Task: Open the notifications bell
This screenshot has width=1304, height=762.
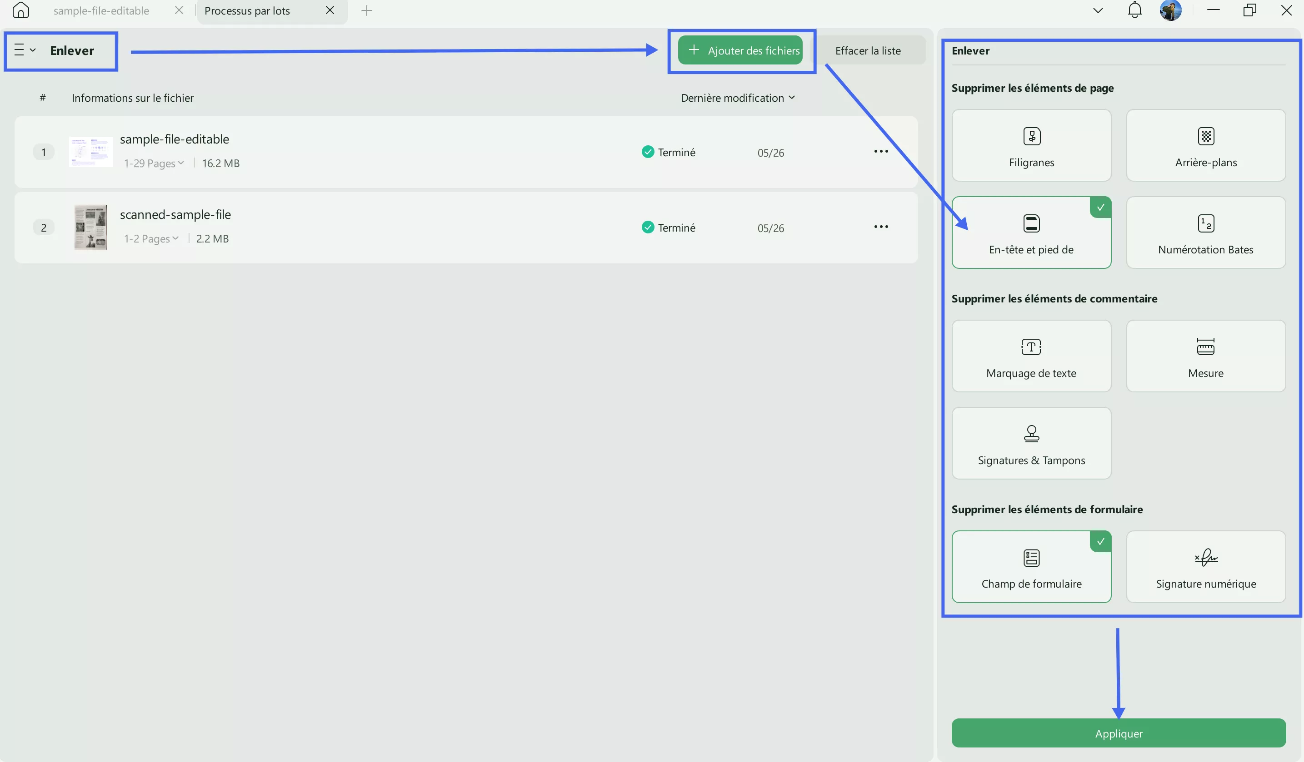Action: 1134,10
